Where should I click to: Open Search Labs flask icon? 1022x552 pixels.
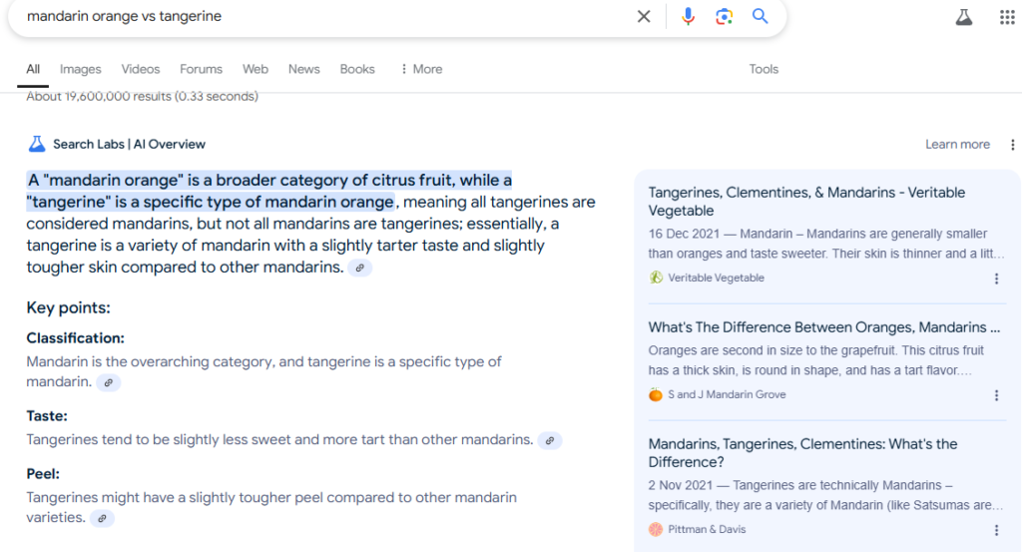(963, 17)
